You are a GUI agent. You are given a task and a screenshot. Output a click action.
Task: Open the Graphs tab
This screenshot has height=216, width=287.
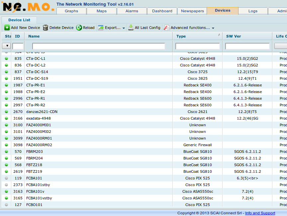pos(71,11)
